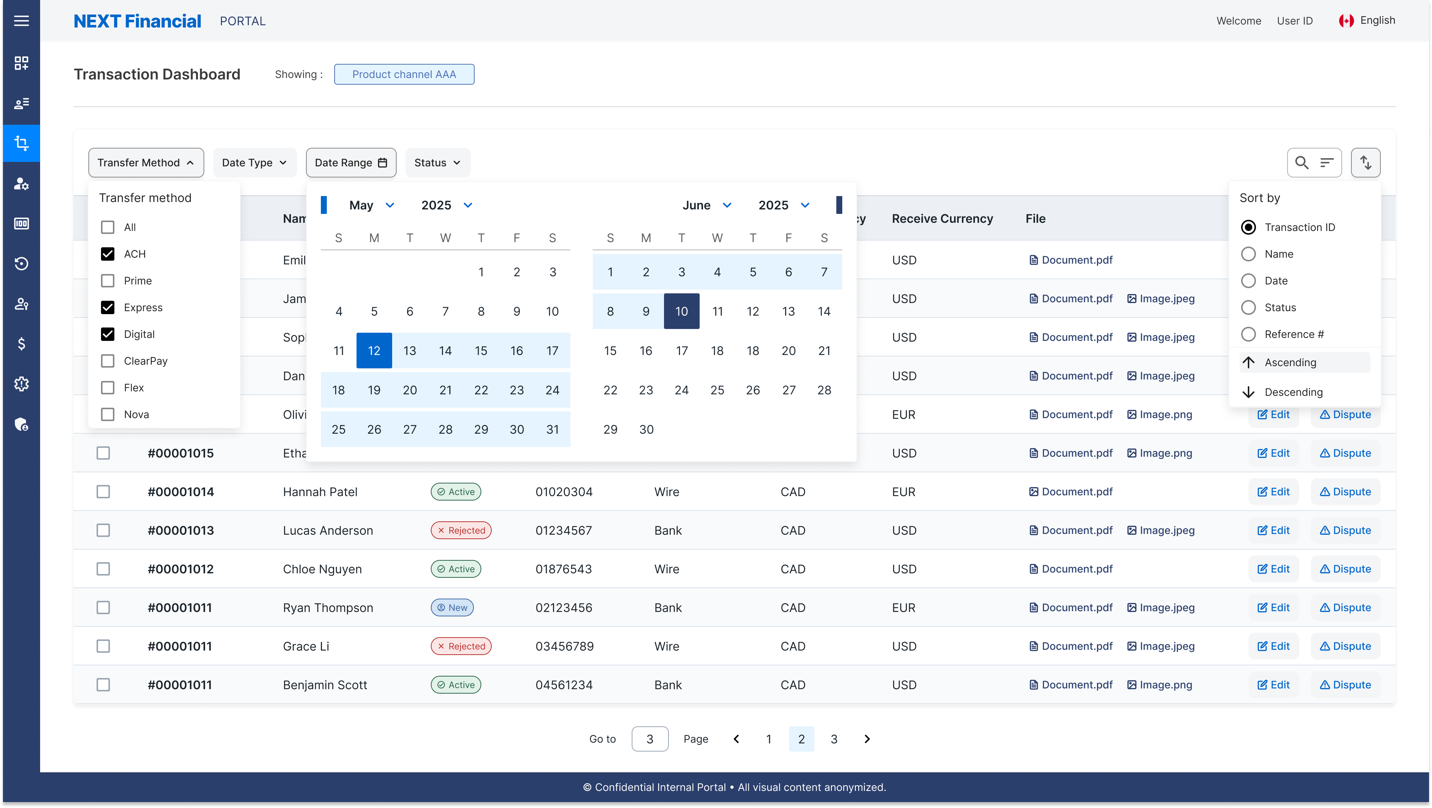Check the Prime transfer method
The height and width of the screenshot is (808, 1432).
[x=108, y=280]
